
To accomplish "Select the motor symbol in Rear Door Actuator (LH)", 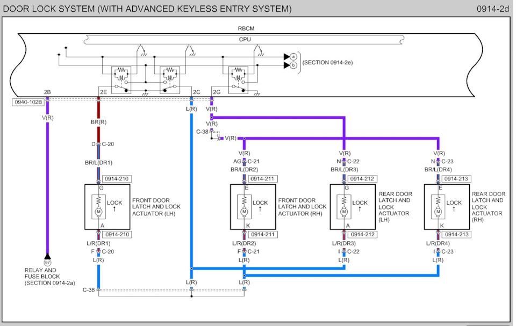I will (344, 212).
